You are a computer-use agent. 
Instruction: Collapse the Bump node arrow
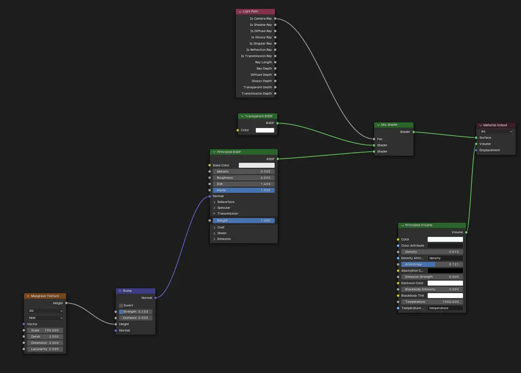coord(120,291)
